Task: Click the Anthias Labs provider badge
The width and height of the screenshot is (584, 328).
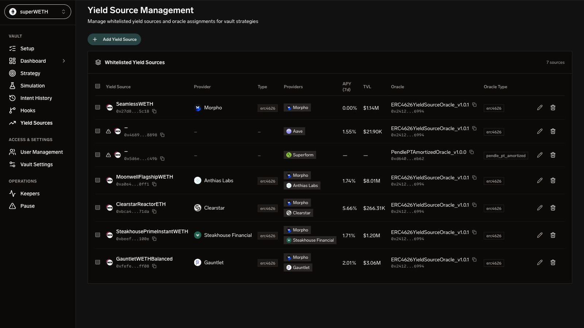Action: click(x=302, y=186)
